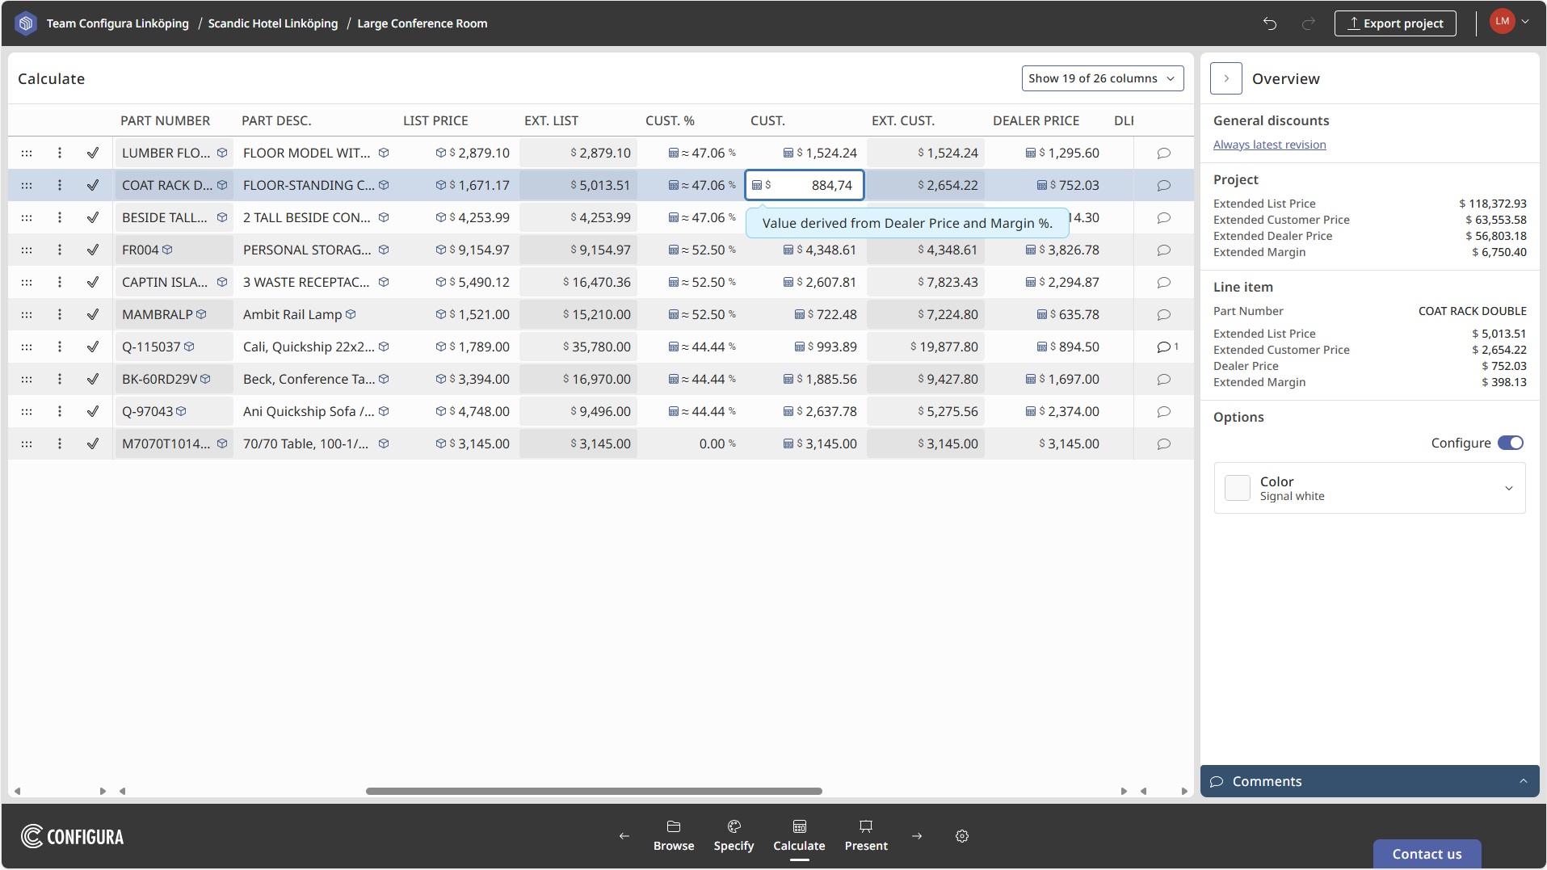Sort by the LIST PRICE column header
Viewport: 1547px width, 870px height.
point(435,120)
